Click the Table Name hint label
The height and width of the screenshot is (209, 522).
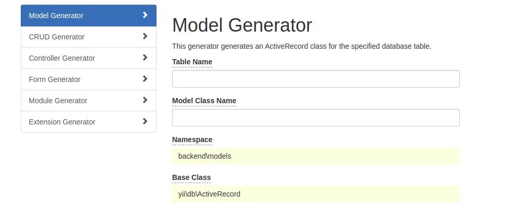point(192,62)
